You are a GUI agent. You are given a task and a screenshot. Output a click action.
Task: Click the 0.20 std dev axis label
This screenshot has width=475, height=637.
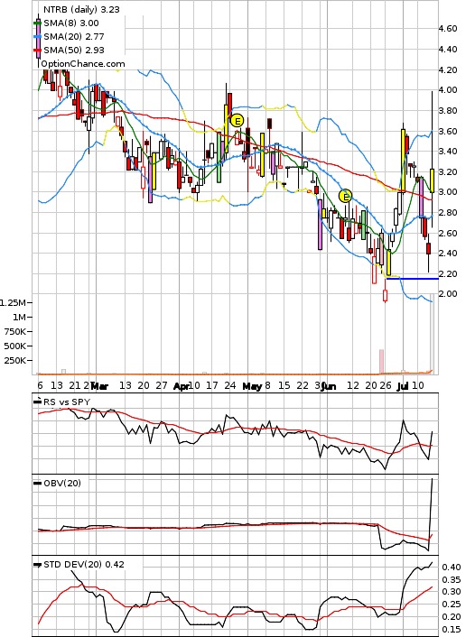(x=452, y=616)
